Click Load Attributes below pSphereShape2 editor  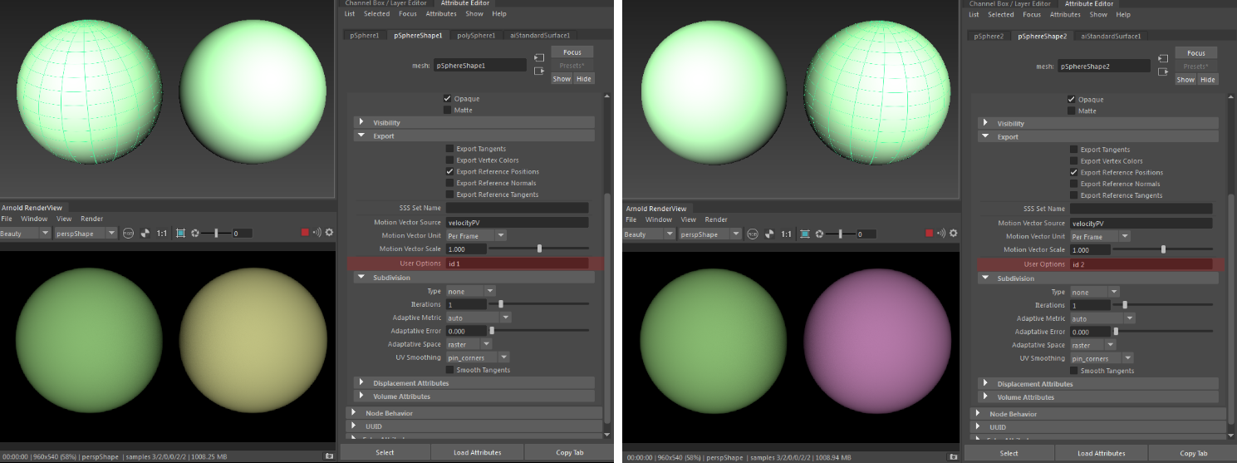(x=1102, y=453)
